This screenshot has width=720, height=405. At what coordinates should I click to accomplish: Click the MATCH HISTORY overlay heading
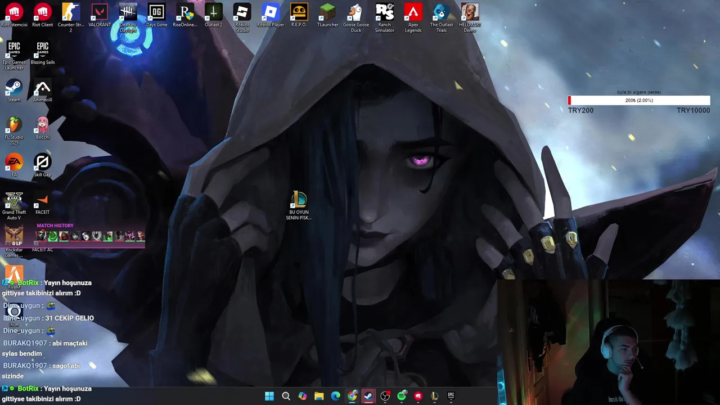pyautogui.click(x=55, y=226)
